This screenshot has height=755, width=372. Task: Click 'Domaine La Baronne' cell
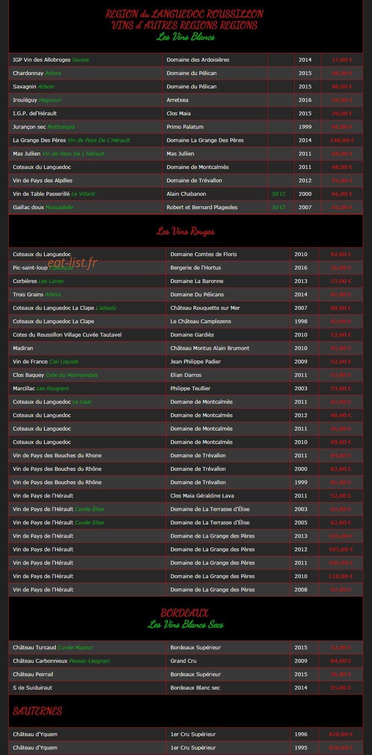click(x=197, y=281)
